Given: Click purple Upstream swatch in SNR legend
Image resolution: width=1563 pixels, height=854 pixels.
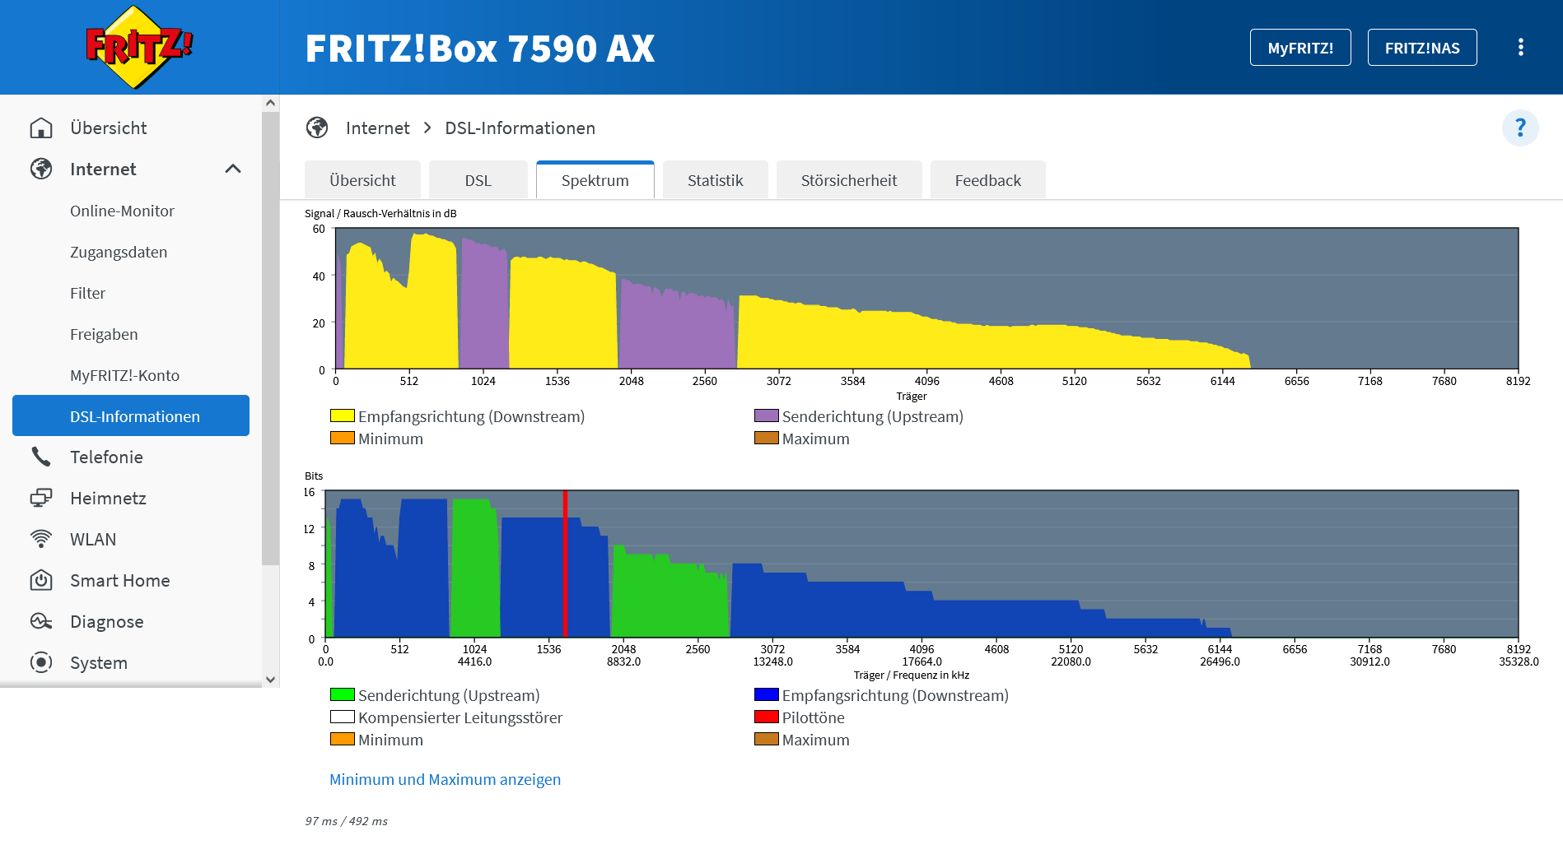Looking at the screenshot, I should [x=766, y=416].
